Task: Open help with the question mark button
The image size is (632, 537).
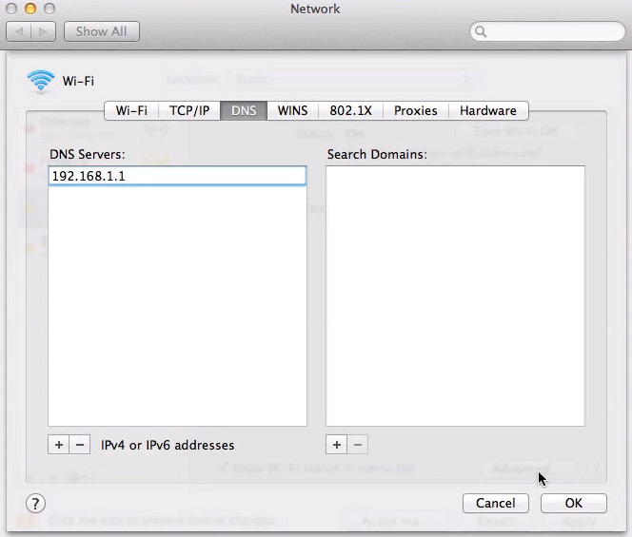Action: coord(35,503)
